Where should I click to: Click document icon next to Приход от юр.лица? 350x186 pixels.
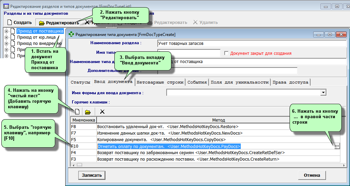[13, 37]
